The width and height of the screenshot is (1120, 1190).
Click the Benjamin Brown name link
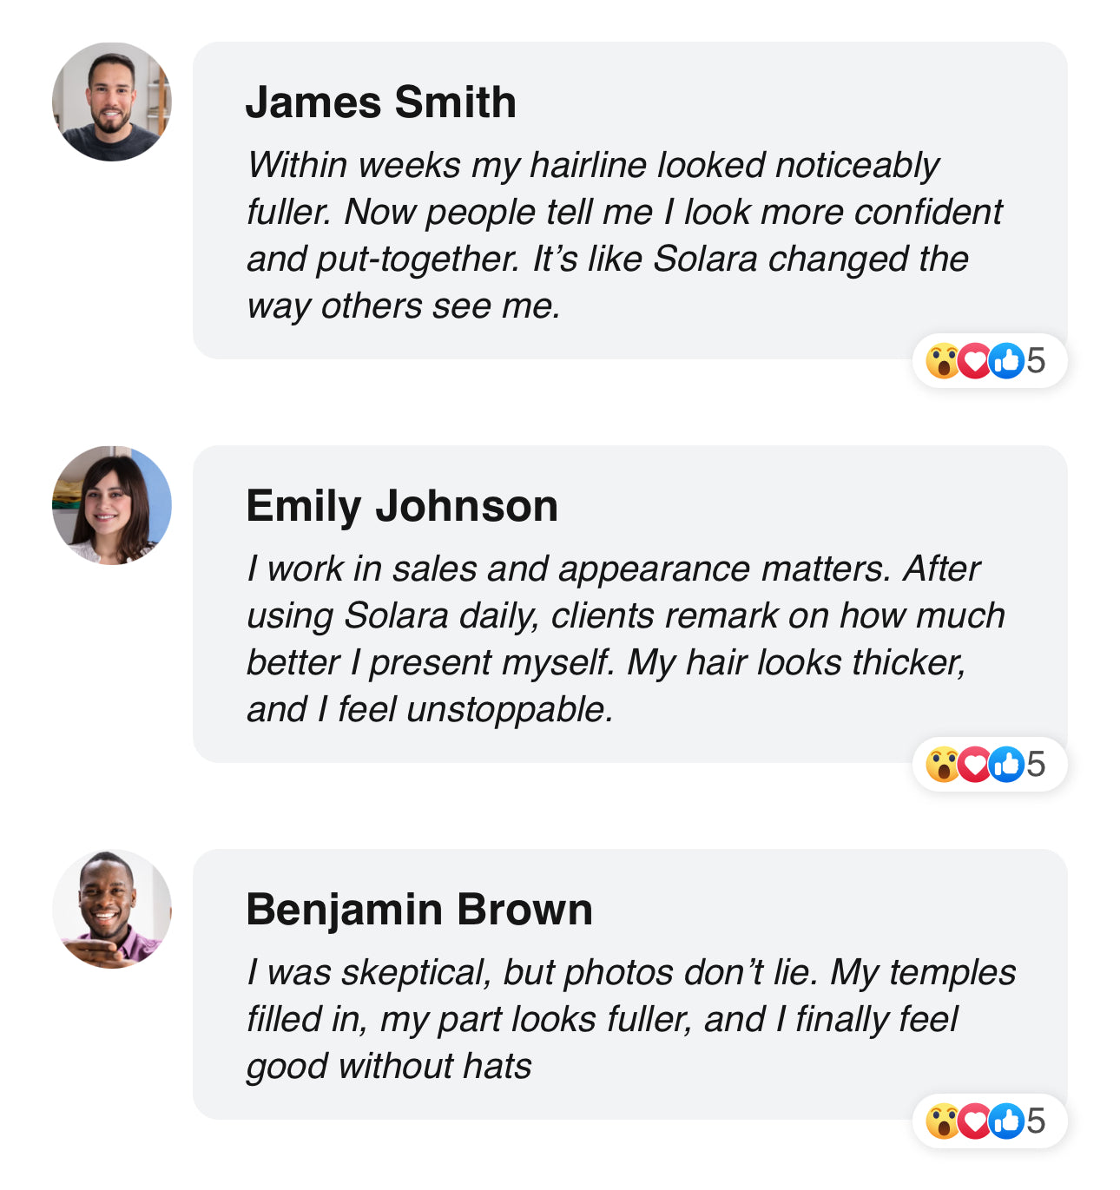click(419, 910)
